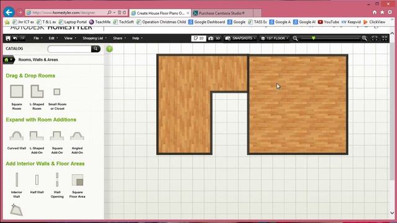Open the Keepvid bookmark
397x223 pixels.
[351, 22]
